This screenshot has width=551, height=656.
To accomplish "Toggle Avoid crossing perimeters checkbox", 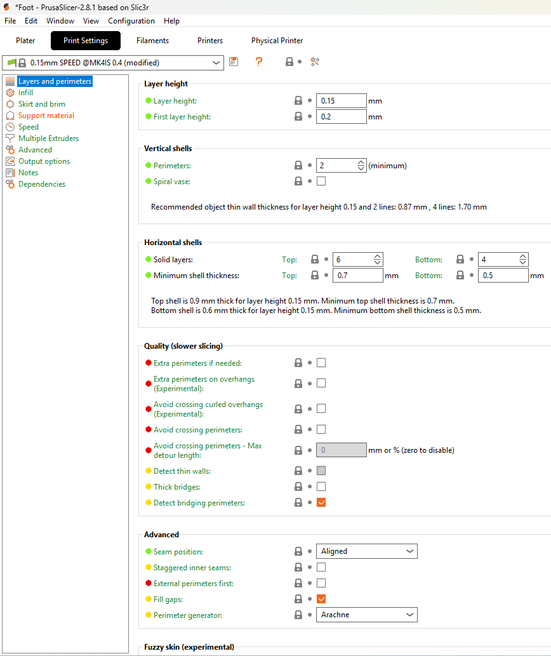I will [x=321, y=429].
